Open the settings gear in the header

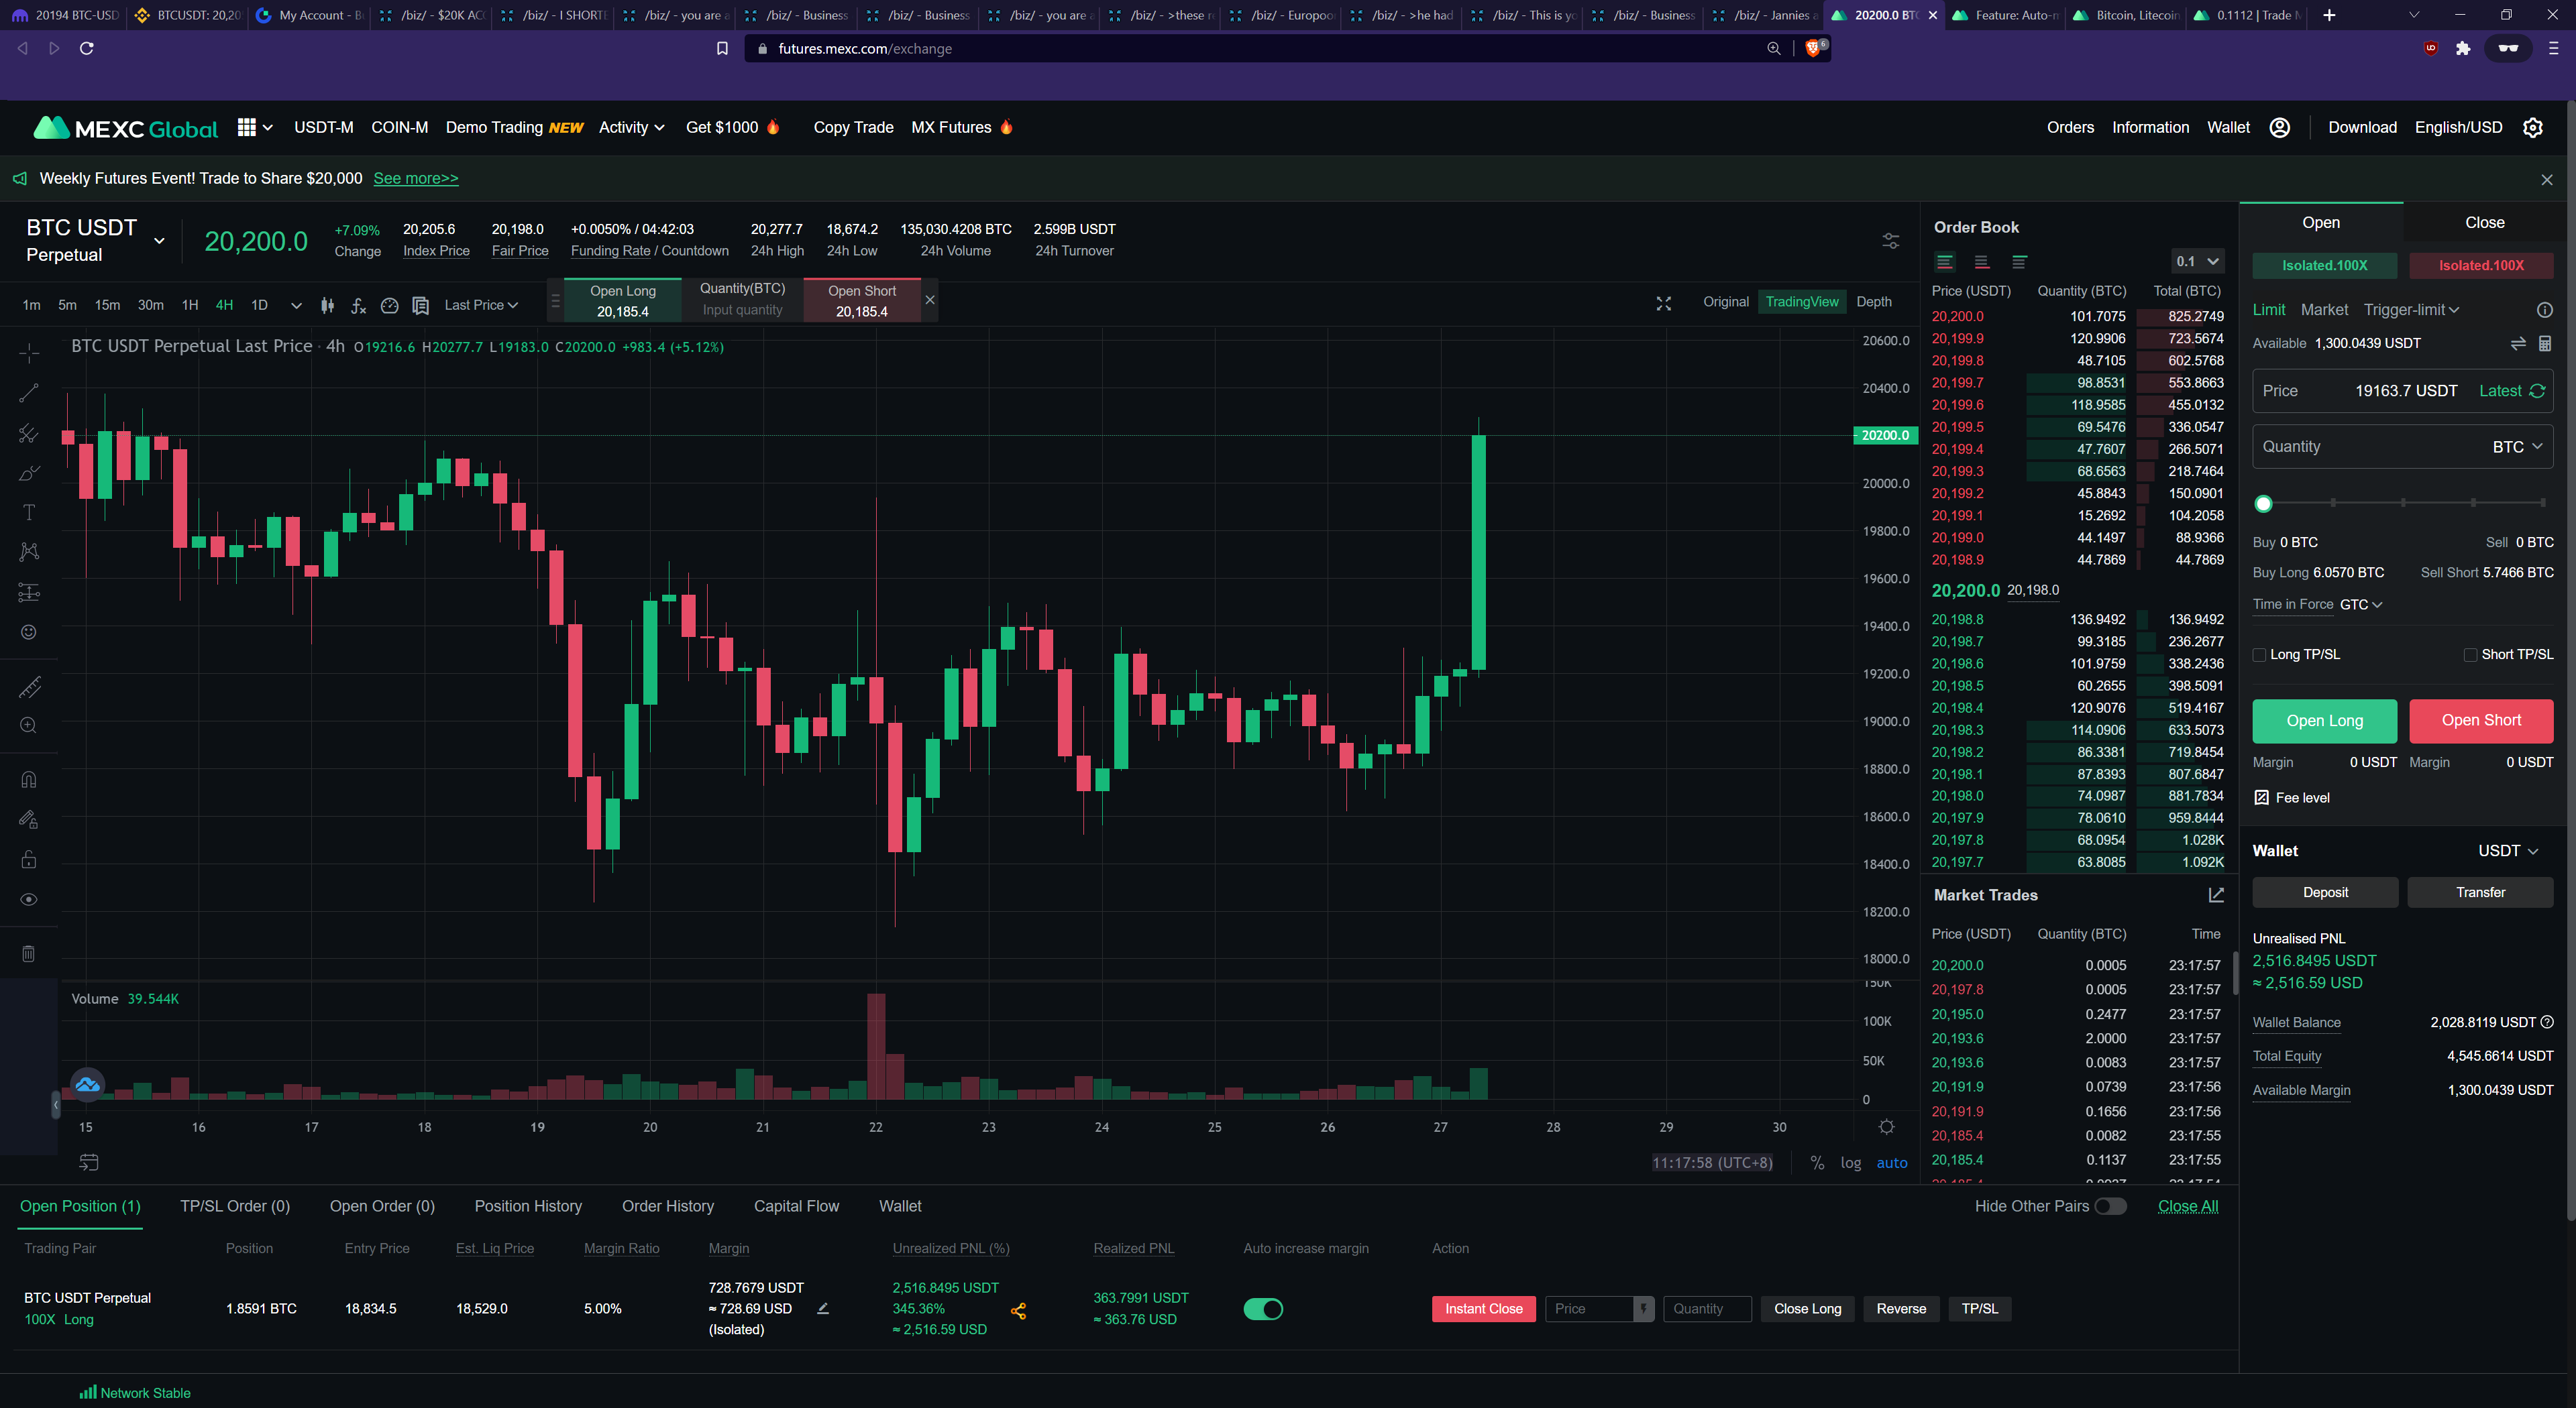coord(2532,127)
